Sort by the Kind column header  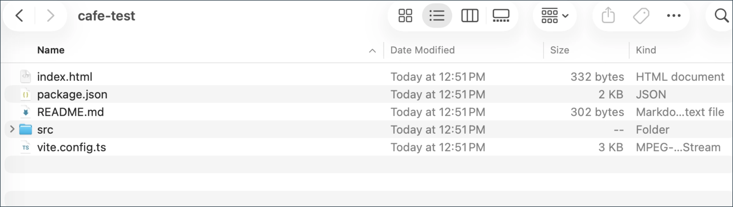(646, 50)
